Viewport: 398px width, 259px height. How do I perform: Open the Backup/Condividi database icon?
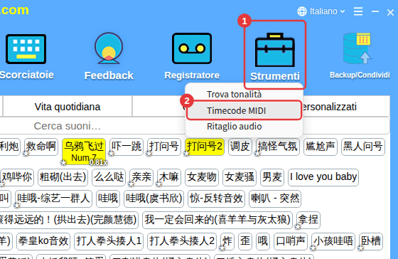point(357,48)
